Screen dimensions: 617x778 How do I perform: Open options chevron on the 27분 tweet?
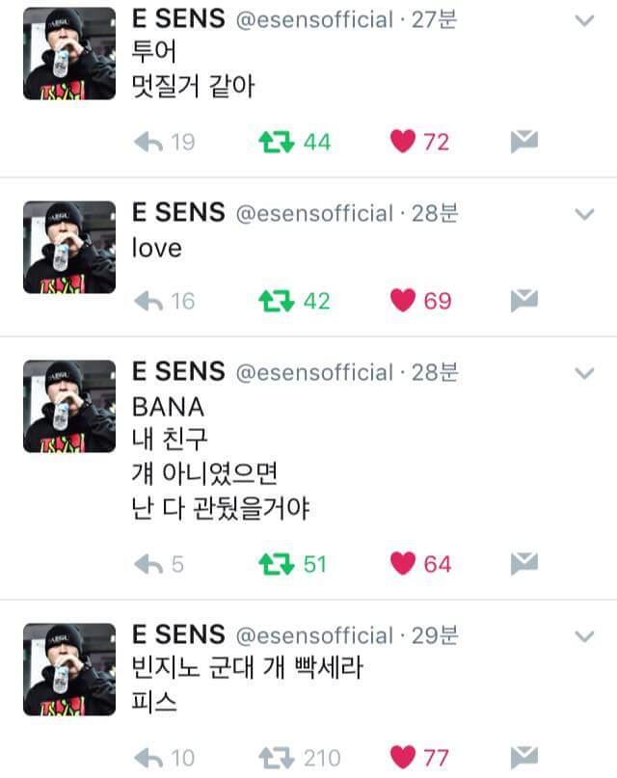point(584,20)
